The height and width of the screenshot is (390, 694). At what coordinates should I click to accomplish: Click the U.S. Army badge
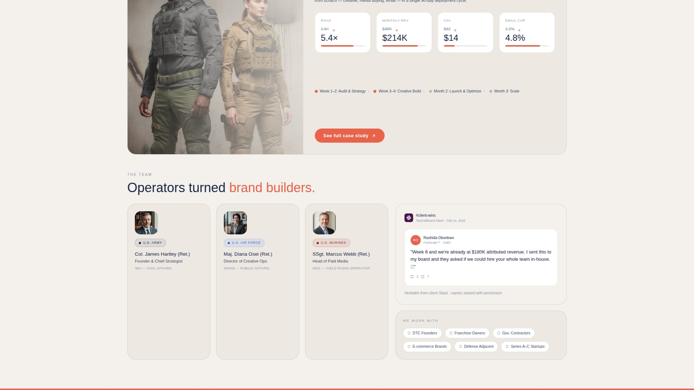[150, 243]
